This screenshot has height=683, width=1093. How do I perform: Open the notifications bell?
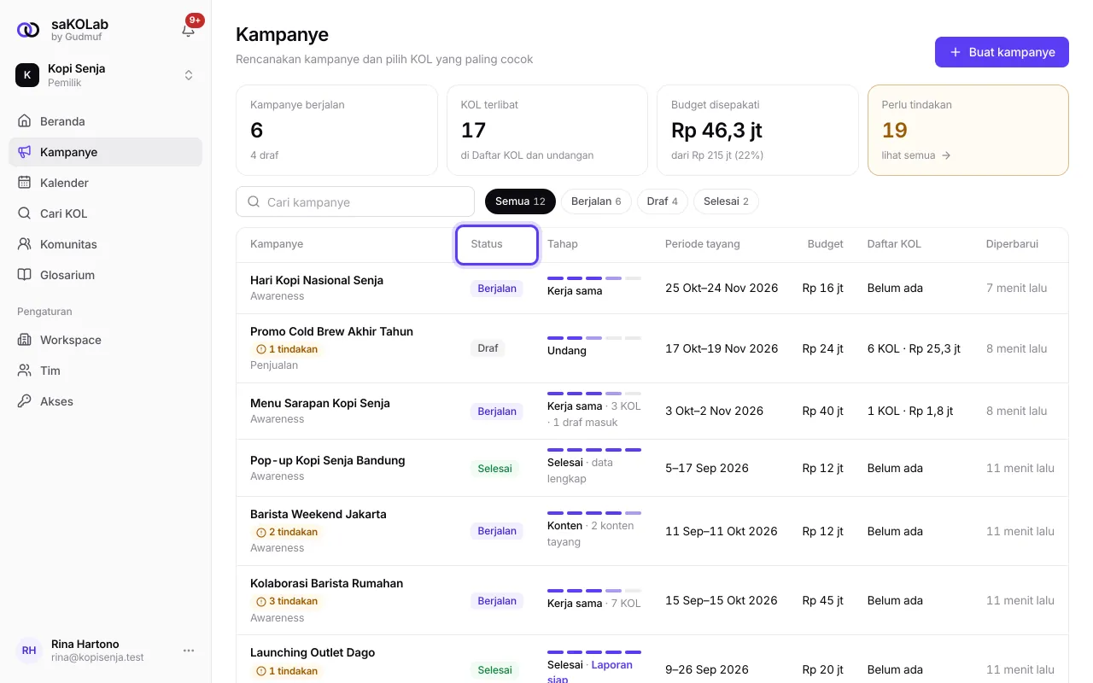click(189, 30)
